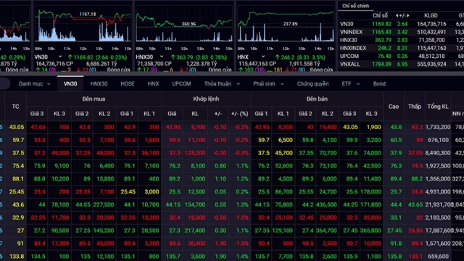Click reference price 75.4
Screen dimensions: 464x261
(18, 166)
